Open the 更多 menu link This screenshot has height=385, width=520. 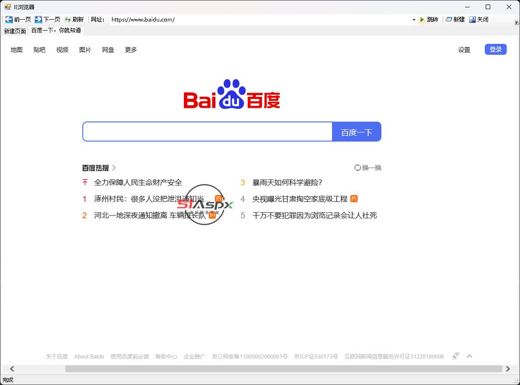(131, 50)
